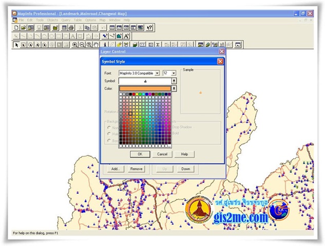Click the Copy icon in standard toolbar
Viewport: 325px width, 246px height.
point(87,28)
